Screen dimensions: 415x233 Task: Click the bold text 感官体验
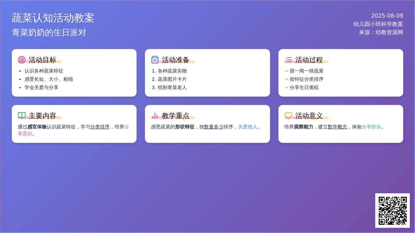tap(37, 127)
